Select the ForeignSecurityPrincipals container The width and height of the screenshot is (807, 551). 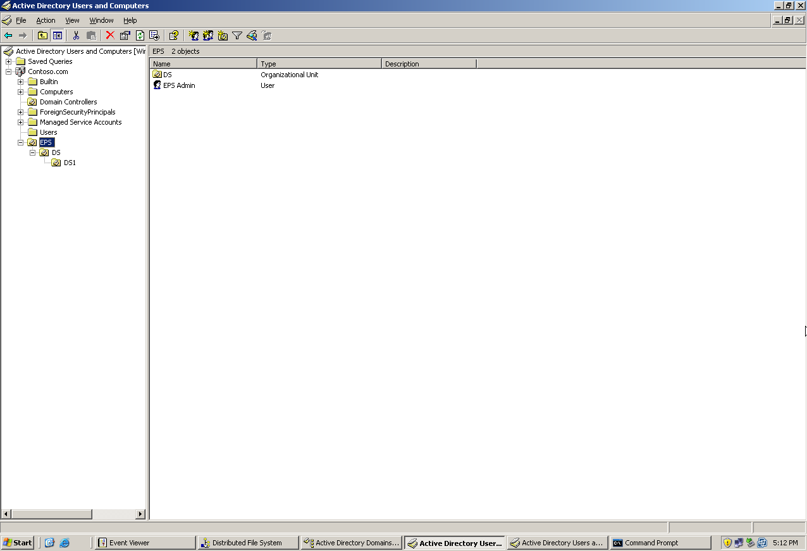(78, 112)
